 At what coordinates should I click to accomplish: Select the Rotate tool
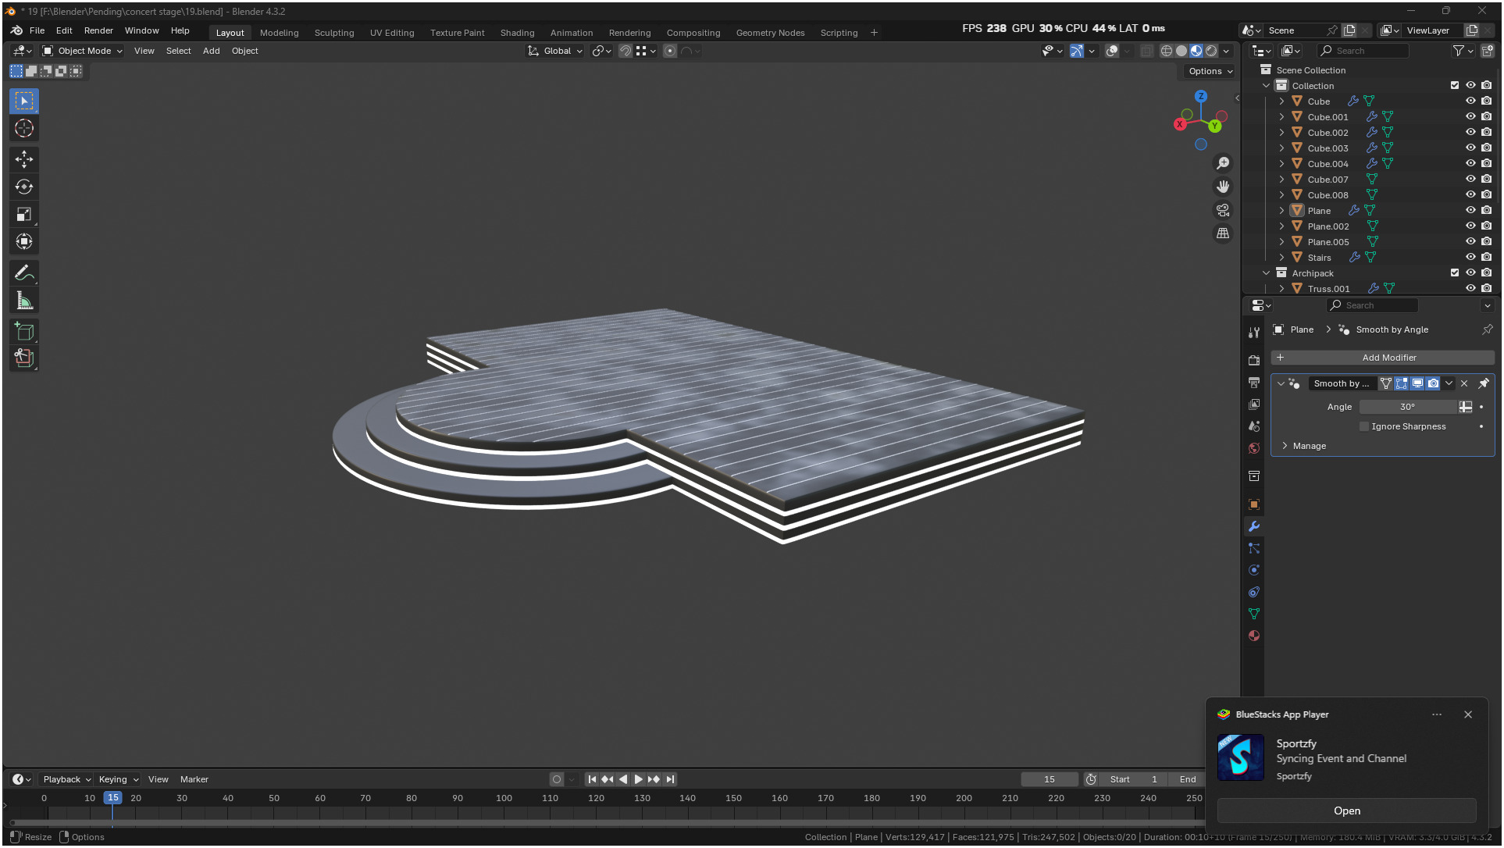(24, 187)
